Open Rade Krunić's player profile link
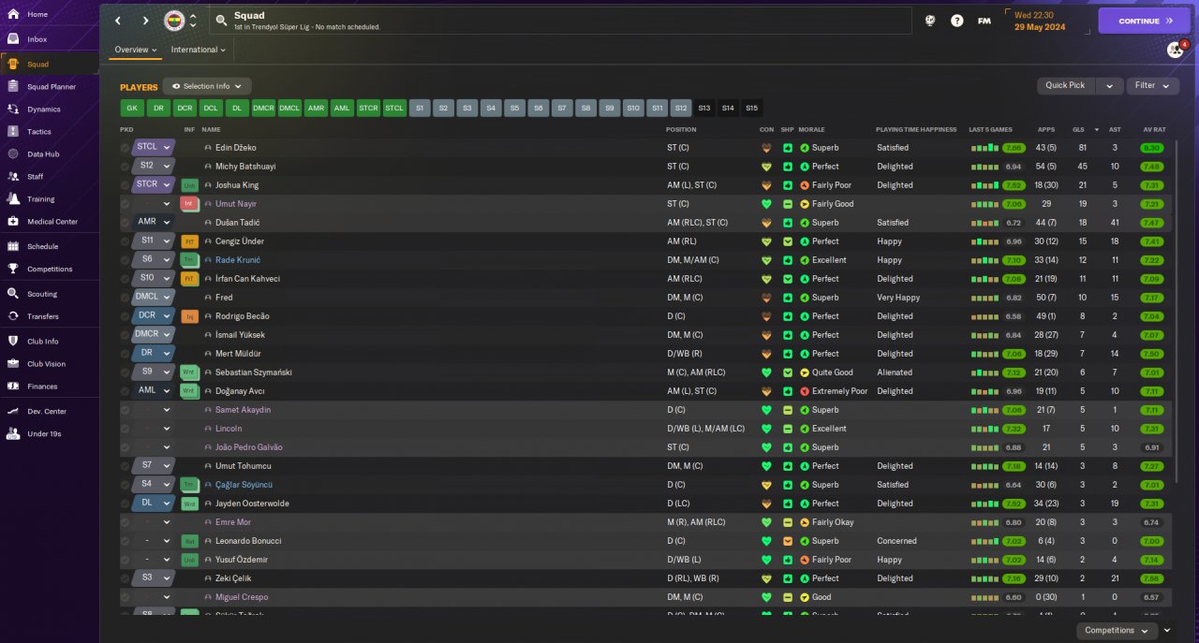Screen dimensions: 1199x643 [238, 260]
